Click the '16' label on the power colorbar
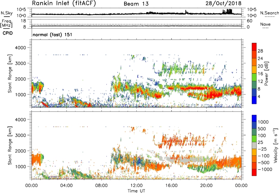Image resolution: width=279 pixels, height=193 pixels. 260,74
